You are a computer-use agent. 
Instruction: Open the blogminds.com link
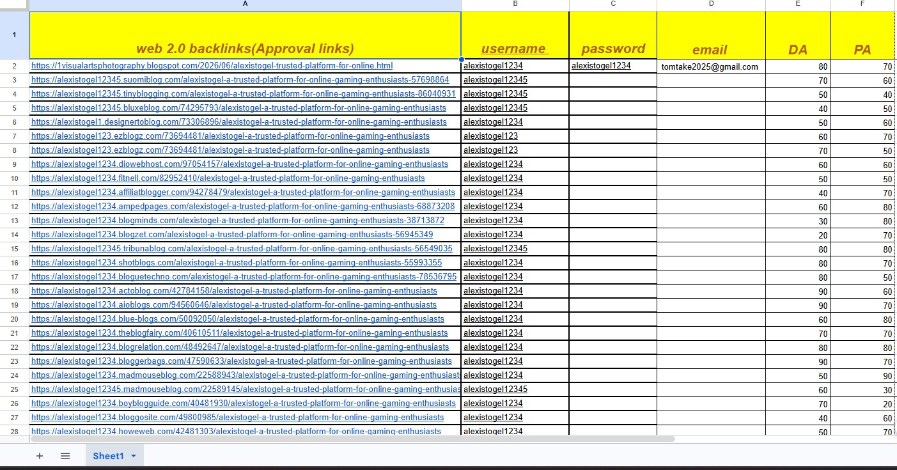click(x=238, y=221)
